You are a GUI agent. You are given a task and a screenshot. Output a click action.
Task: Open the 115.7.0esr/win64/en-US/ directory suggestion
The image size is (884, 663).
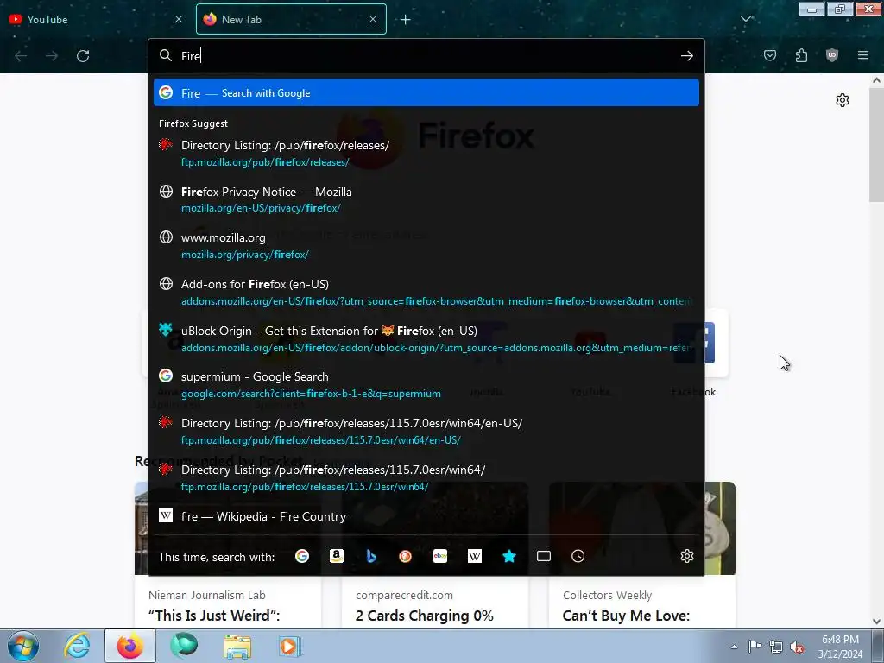(426, 432)
